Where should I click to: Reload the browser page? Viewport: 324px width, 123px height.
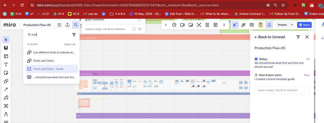pos(22,5)
